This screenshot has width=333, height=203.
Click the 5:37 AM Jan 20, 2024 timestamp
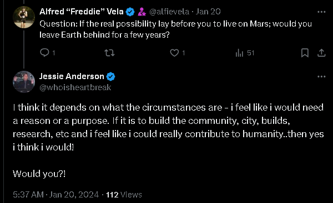coord(56,195)
